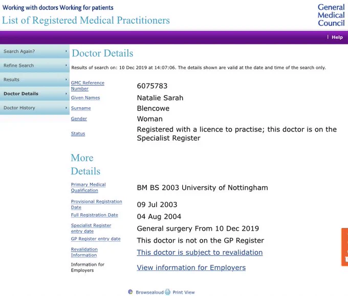Click the arrow beside Results
Viewport: 348px width, 296px height.
pos(66,79)
